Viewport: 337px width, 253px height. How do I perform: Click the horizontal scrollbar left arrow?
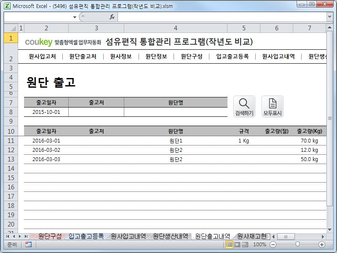[x=273, y=237]
